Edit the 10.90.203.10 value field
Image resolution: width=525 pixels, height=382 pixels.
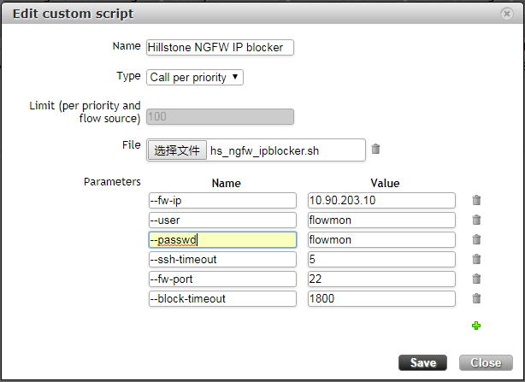click(x=381, y=200)
